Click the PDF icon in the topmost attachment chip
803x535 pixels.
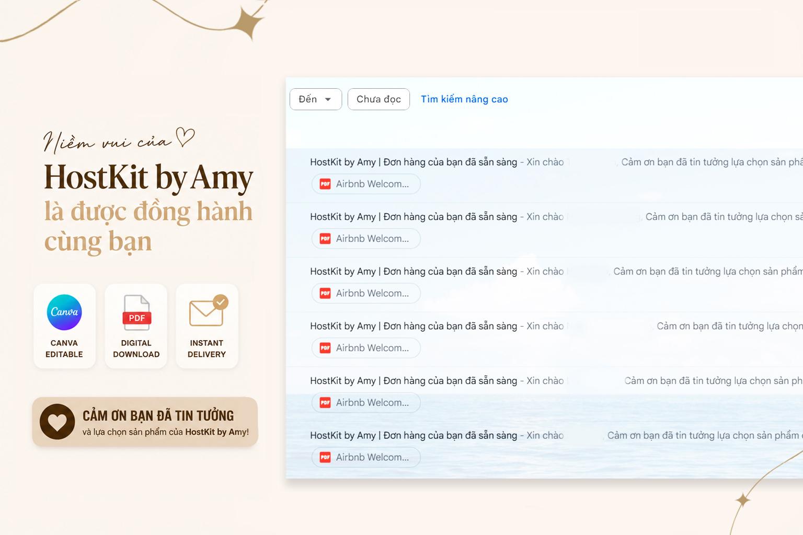coord(325,184)
